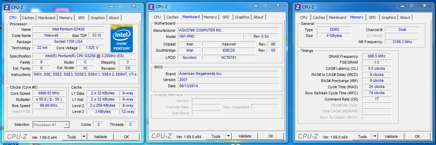The height and width of the screenshot is (145, 436).
Task: Open Mainboard tab in the Memory window
Action: click(337, 17)
